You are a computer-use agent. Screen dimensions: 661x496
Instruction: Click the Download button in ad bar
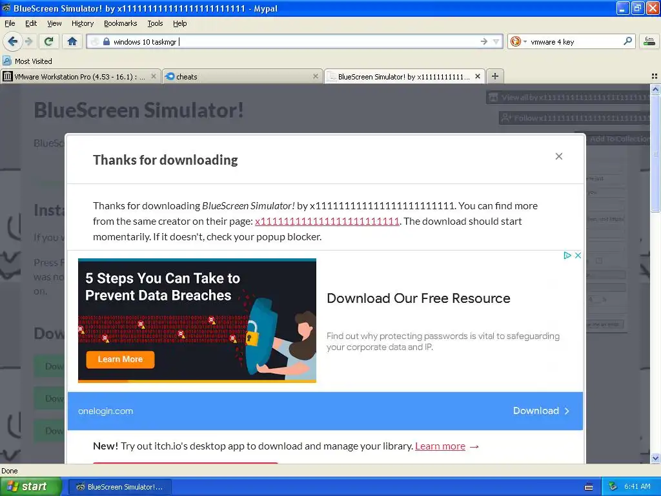click(x=542, y=411)
